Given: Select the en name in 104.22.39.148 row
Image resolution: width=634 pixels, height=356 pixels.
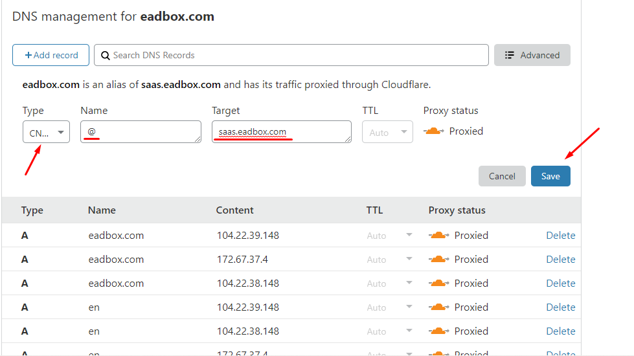Looking at the screenshot, I should (94, 307).
